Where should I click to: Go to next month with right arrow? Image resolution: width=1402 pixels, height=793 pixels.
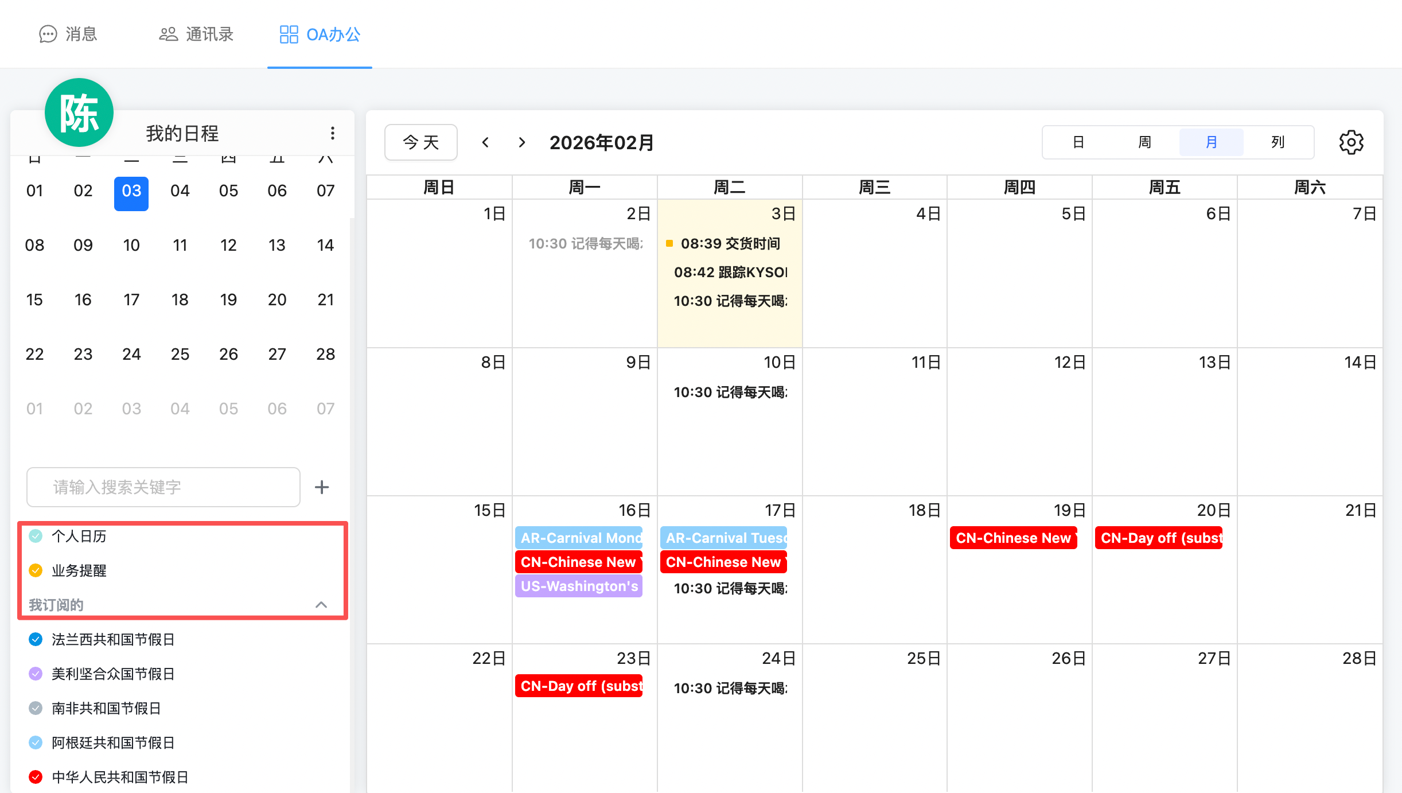coord(521,142)
